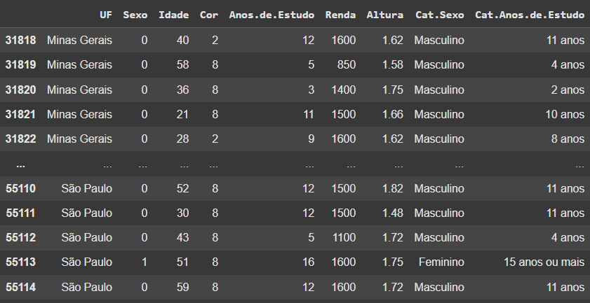
Task: Select the Altura value 1.82
Action: 392,188
